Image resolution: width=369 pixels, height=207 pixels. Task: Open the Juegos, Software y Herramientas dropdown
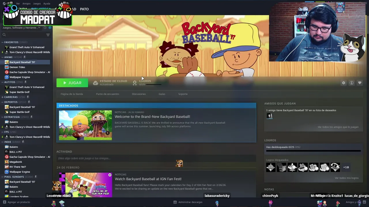tap(22, 28)
